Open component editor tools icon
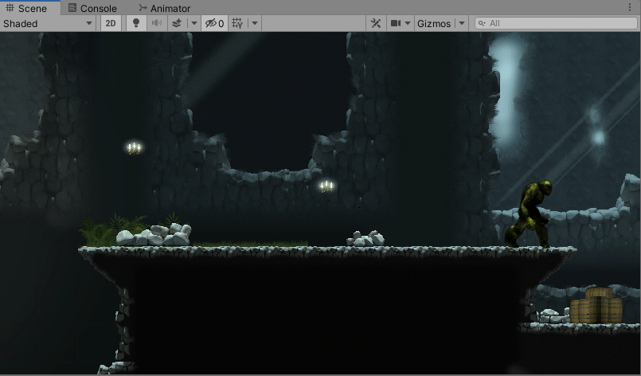The width and height of the screenshot is (641, 376). pyautogui.click(x=376, y=23)
